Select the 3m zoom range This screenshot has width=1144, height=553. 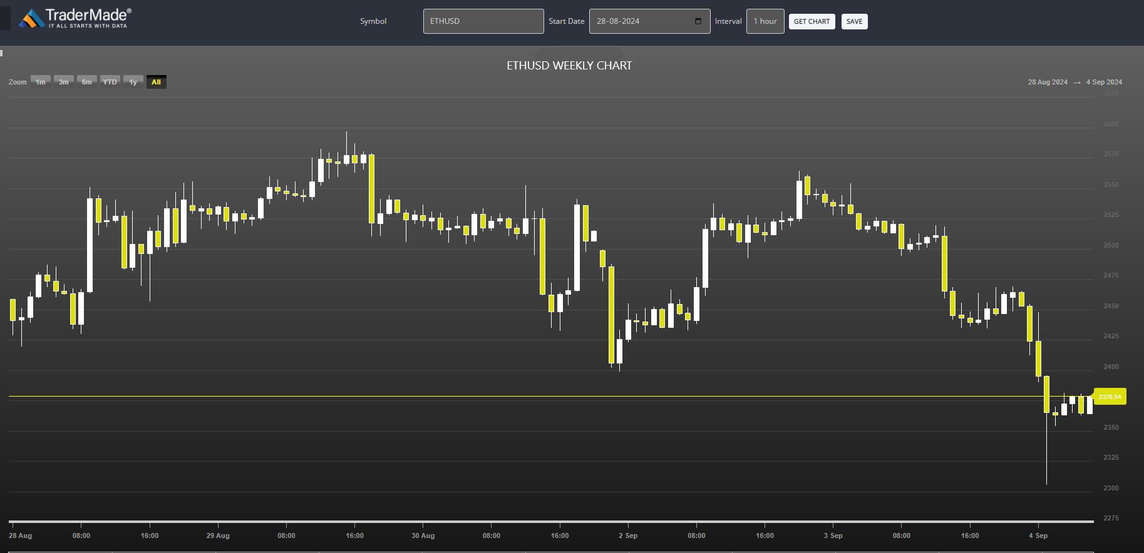click(64, 82)
